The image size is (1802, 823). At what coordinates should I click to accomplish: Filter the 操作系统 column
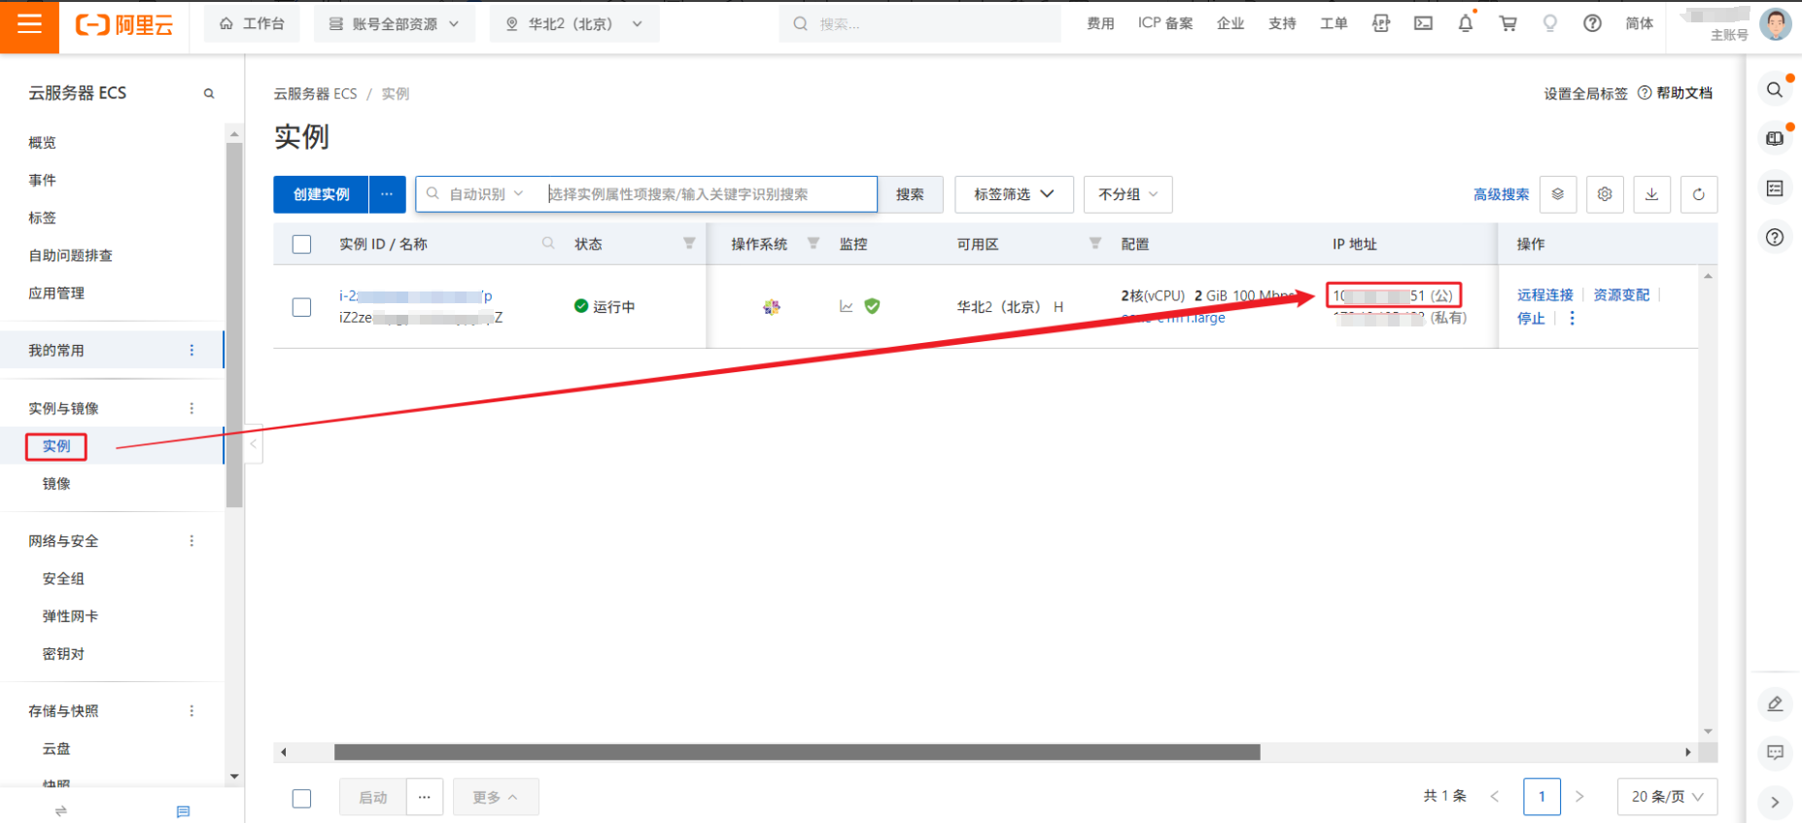point(814,243)
